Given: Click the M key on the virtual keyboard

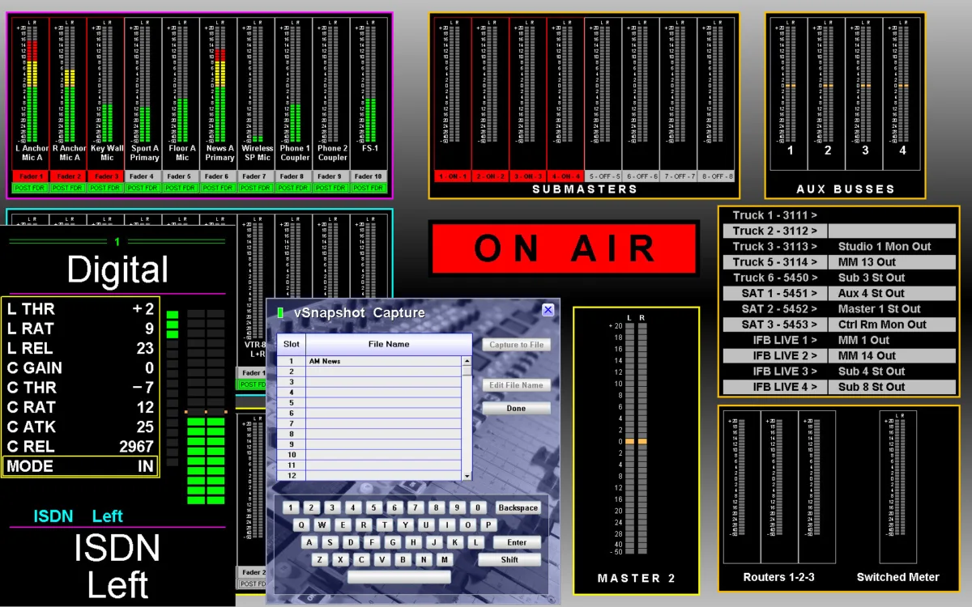Looking at the screenshot, I should pyautogui.click(x=445, y=559).
